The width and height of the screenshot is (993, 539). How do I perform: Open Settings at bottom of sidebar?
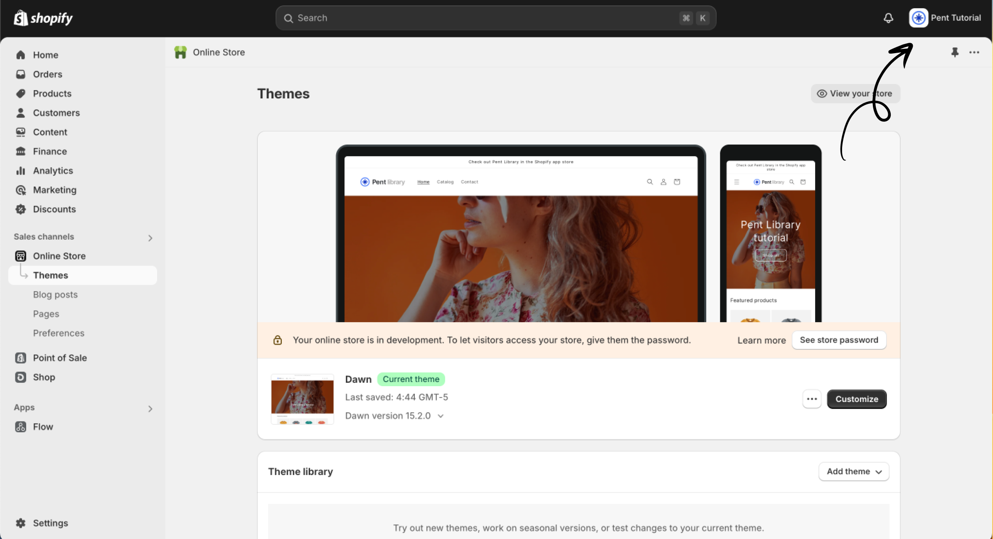[51, 523]
